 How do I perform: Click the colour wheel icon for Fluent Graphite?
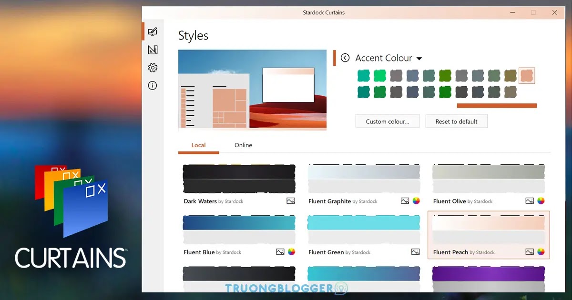(x=416, y=201)
